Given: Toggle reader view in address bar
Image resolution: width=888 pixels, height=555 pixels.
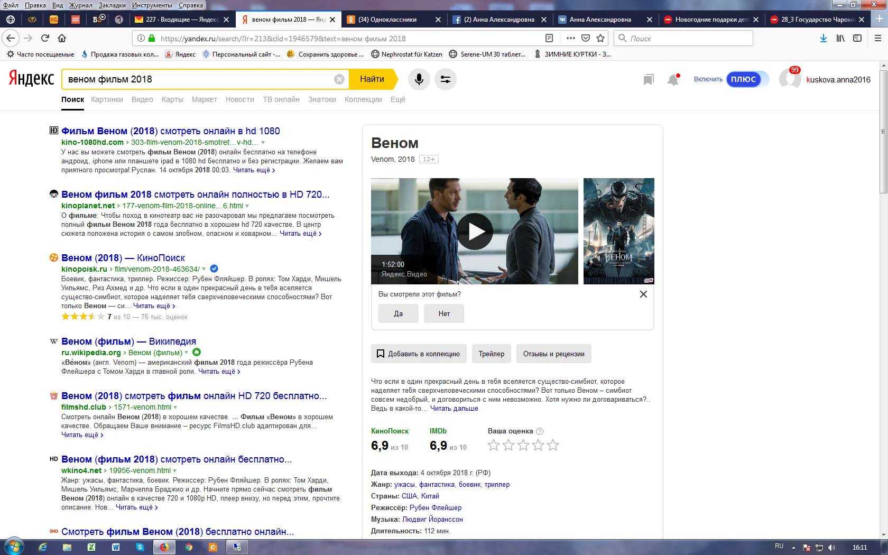Looking at the screenshot, I should [x=549, y=38].
